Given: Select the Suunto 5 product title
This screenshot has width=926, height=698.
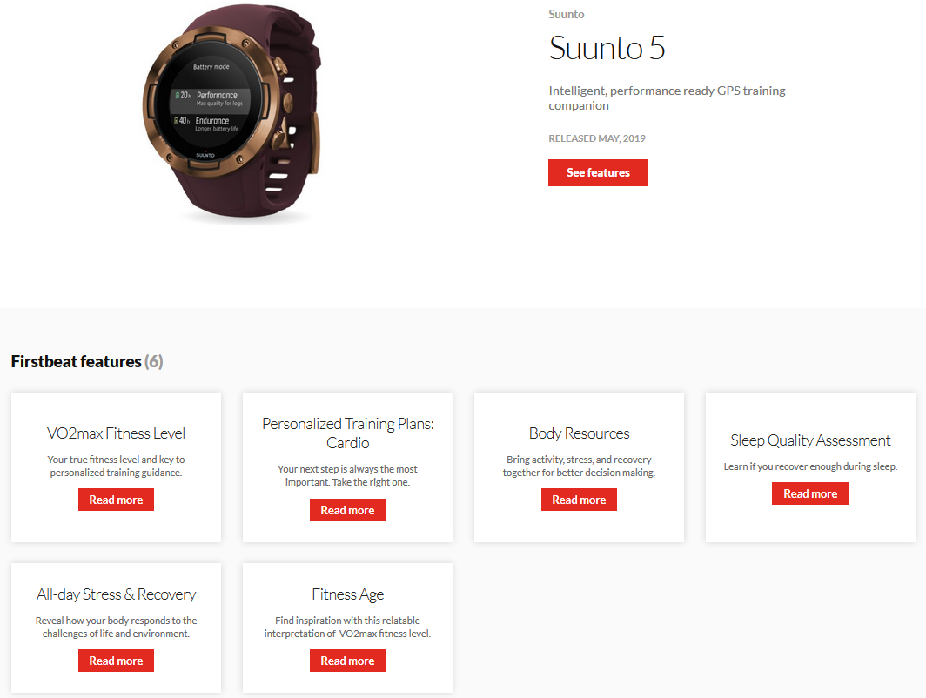Looking at the screenshot, I should point(607,48).
